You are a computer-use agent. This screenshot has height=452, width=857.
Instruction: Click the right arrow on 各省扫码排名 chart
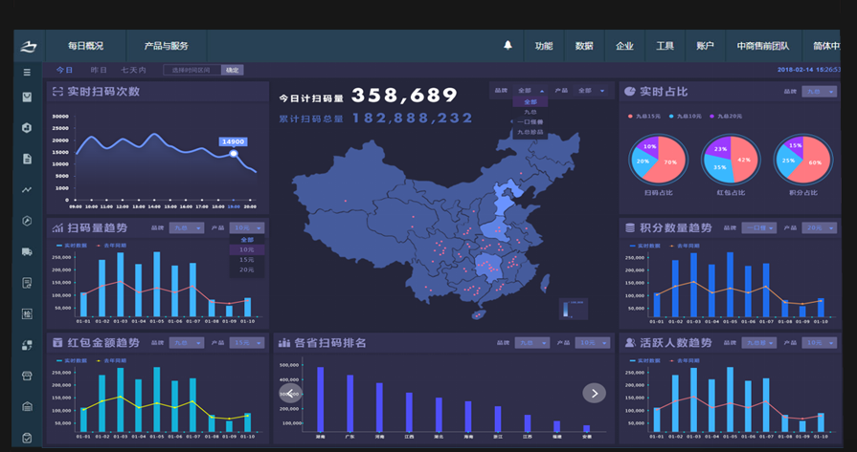coord(594,393)
